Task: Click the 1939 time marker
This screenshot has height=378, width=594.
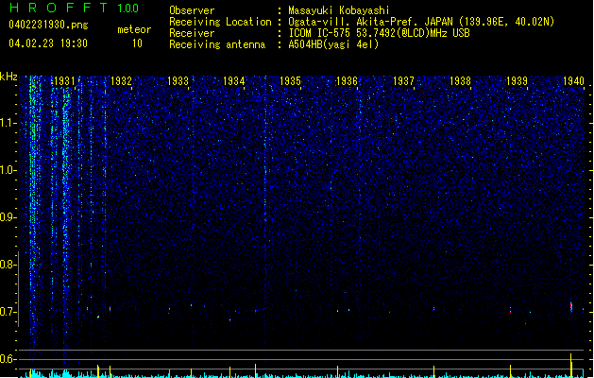Action: coord(517,81)
